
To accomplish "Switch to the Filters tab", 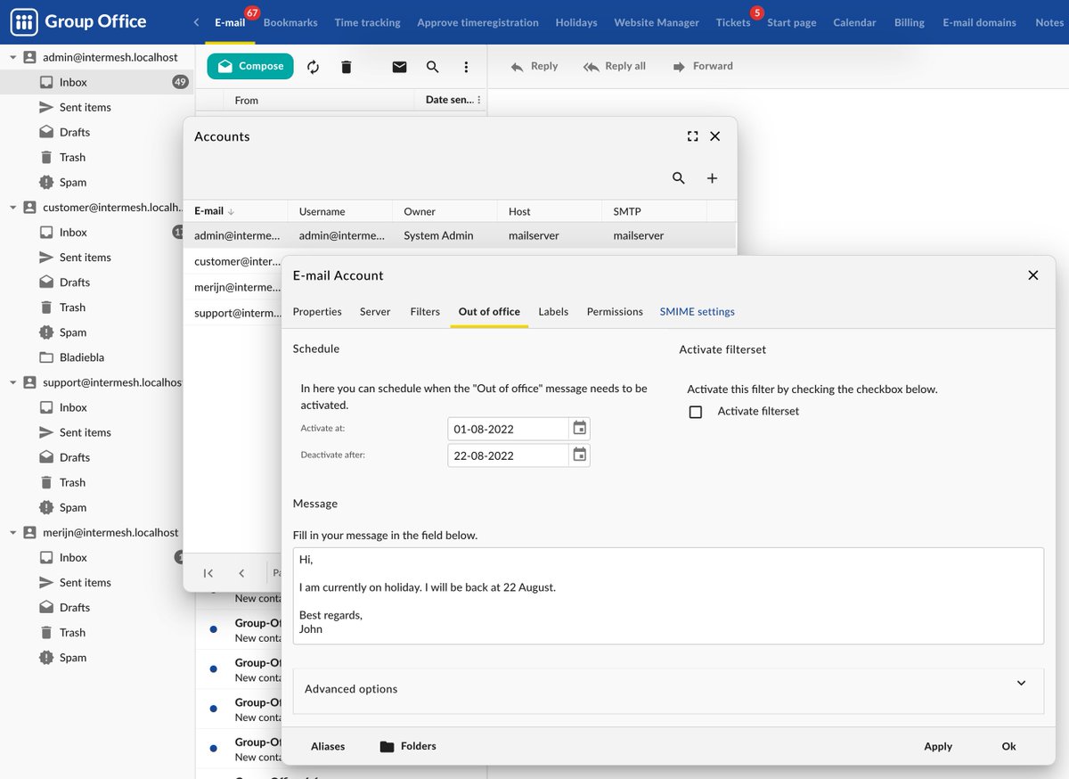I will 425,312.
